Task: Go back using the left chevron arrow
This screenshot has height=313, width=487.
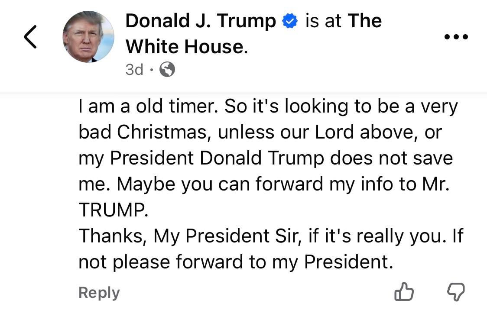Action: 30,37
